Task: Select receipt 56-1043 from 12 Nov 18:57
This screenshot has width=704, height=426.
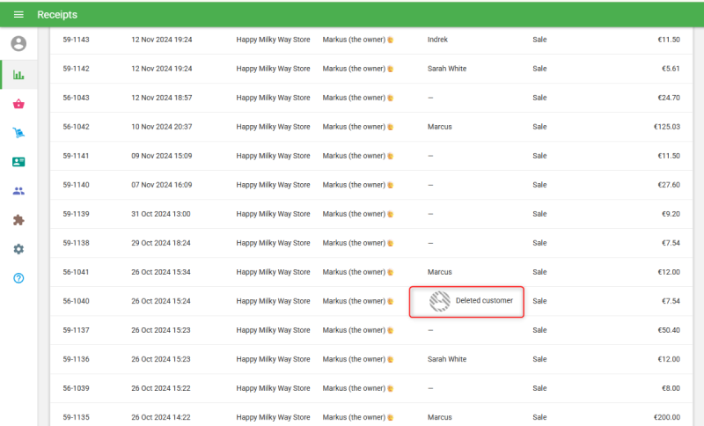Action: click(x=76, y=98)
